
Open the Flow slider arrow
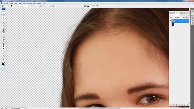click(x=50, y=6)
